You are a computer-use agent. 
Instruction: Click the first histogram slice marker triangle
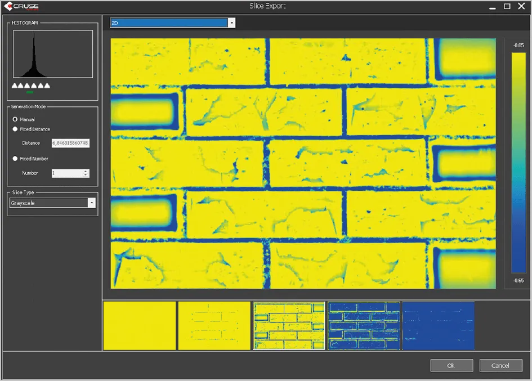pyautogui.click(x=15, y=86)
